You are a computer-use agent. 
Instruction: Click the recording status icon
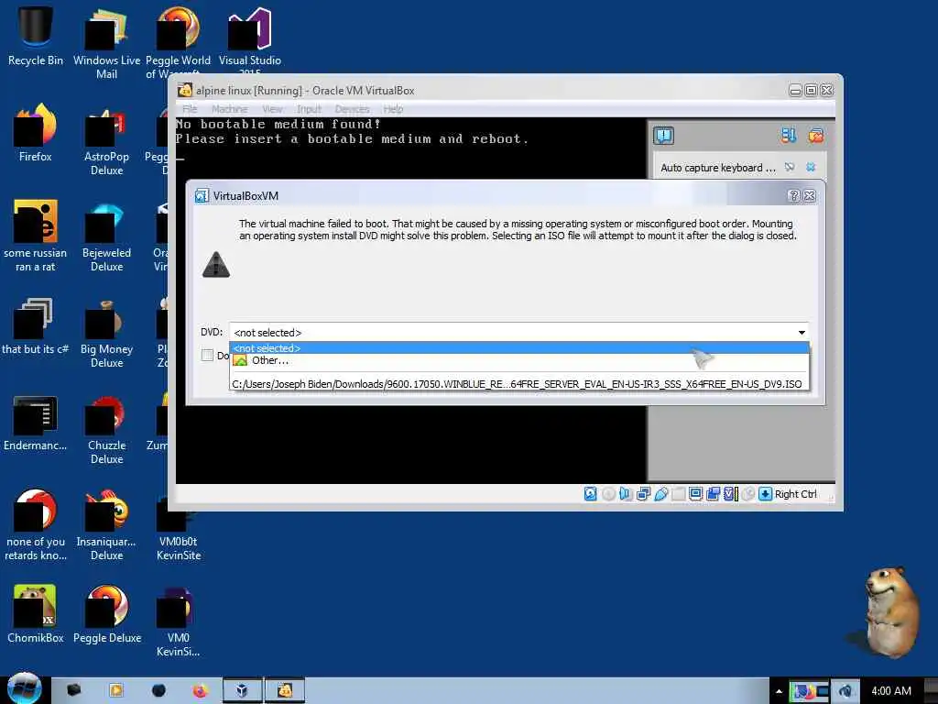click(713, 494)
